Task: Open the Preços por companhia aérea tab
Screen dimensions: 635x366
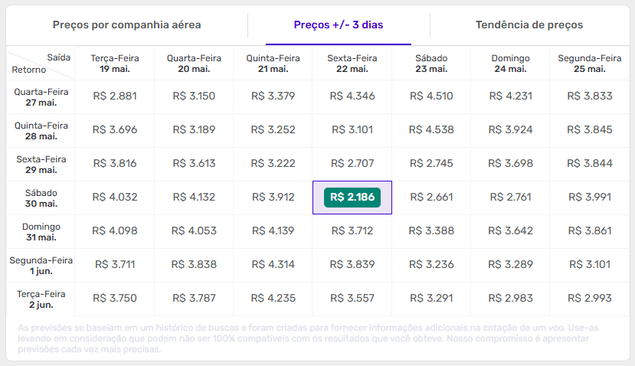Action: (x=126, y=25)
